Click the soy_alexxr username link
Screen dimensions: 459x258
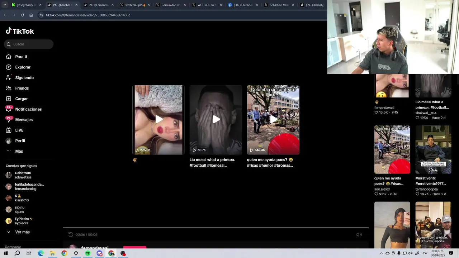pyautogui.click(x=382, y=189)
